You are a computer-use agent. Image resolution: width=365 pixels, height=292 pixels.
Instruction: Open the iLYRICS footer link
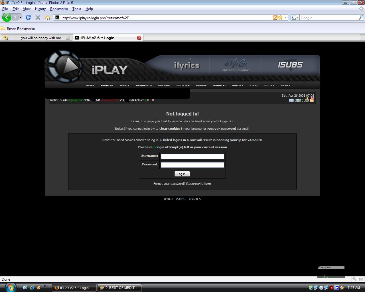pyautogui.click(x=195, y=199)
